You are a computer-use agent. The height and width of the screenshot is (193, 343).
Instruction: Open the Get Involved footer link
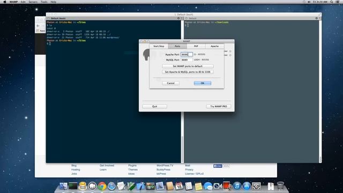pos(107,166)
